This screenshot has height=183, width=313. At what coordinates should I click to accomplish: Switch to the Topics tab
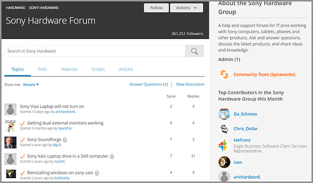tap(18, 69)
